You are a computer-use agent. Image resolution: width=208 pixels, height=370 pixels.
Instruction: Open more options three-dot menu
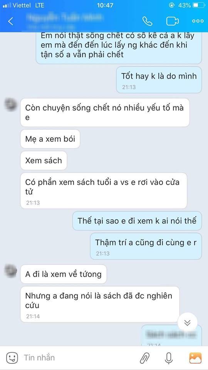pos(198,21)
